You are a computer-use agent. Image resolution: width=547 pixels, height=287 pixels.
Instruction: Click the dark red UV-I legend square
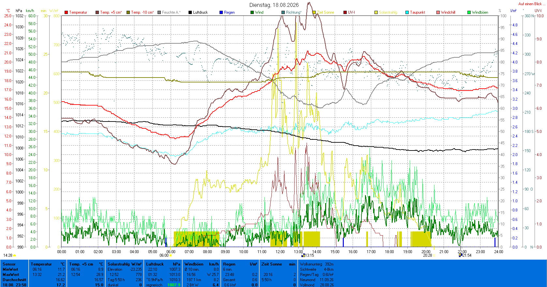coord(345,12)
